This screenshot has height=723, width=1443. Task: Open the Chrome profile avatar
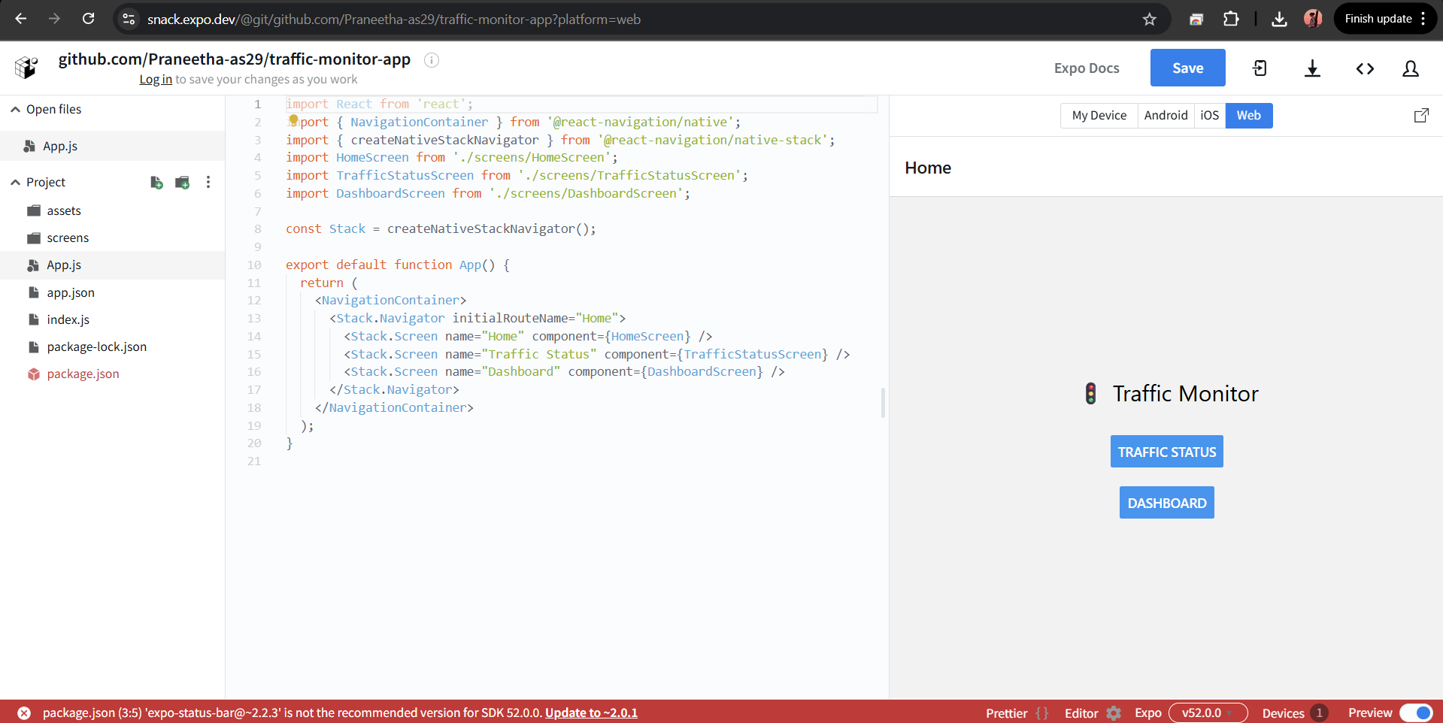coord(1313,19)
